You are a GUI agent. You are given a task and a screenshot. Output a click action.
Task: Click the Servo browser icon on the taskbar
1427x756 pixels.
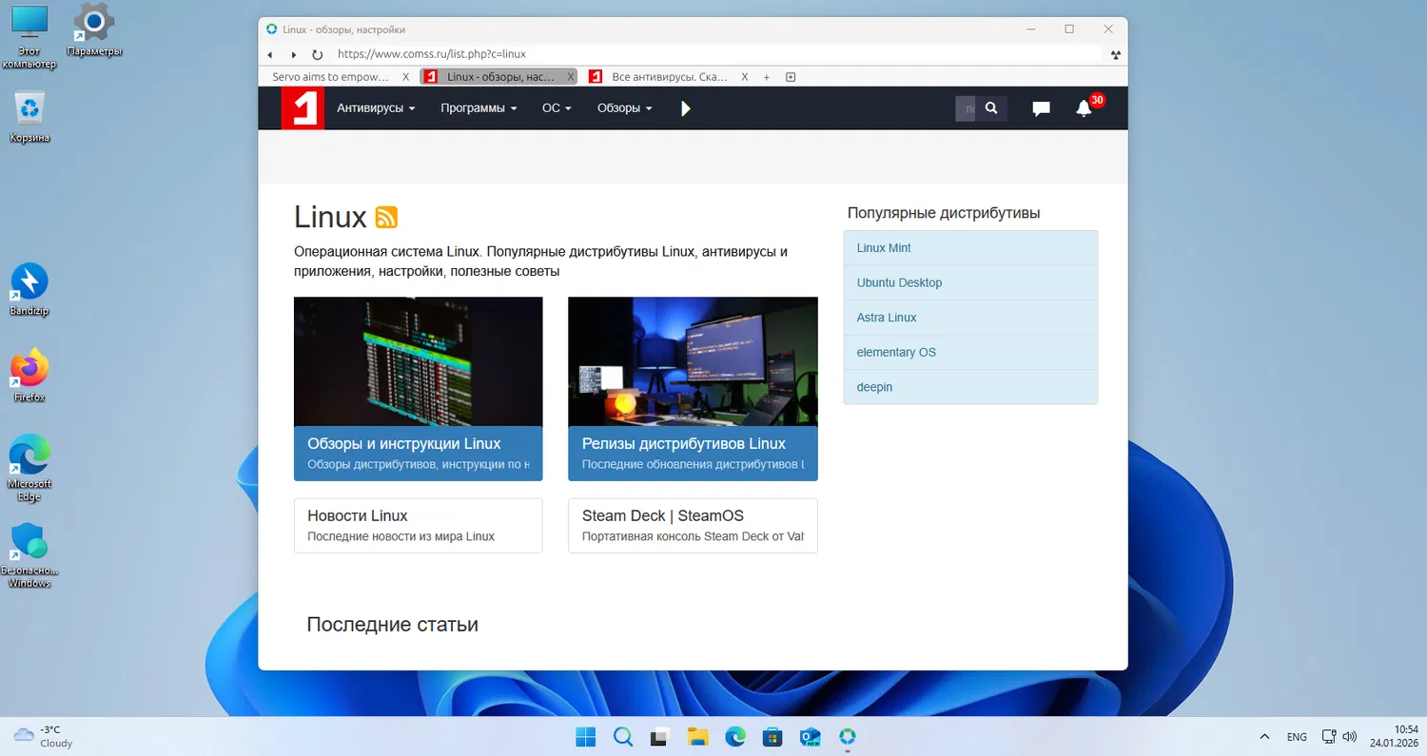tap(847, 737)
